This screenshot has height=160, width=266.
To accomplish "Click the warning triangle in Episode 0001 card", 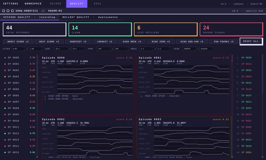I will click(142, 96).
